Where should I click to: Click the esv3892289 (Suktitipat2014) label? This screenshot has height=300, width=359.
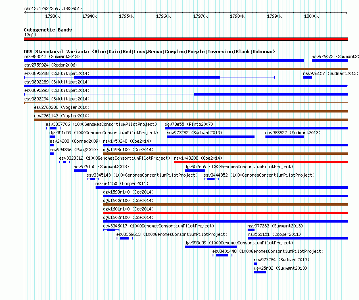tap(57, 82)
